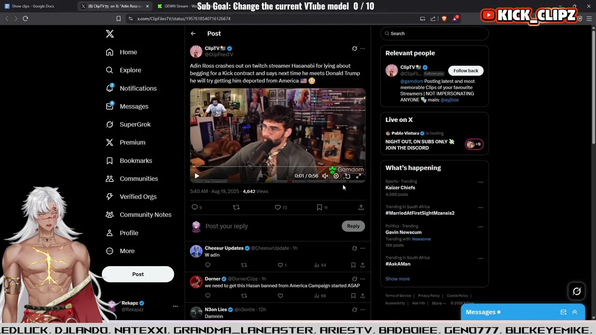Expand the More menu in sidebar

pyautogui.click(x=120, y=251)
